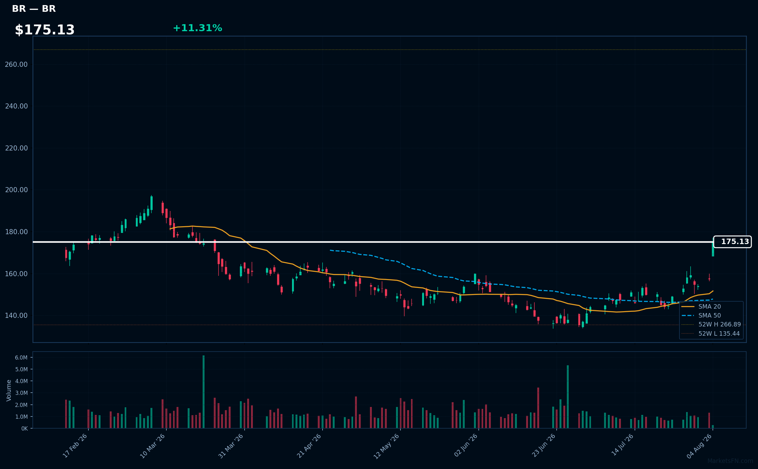Click the 12 May '26 date label
The height and width of the screenshot is (469, 758).
tap(386, 446)
